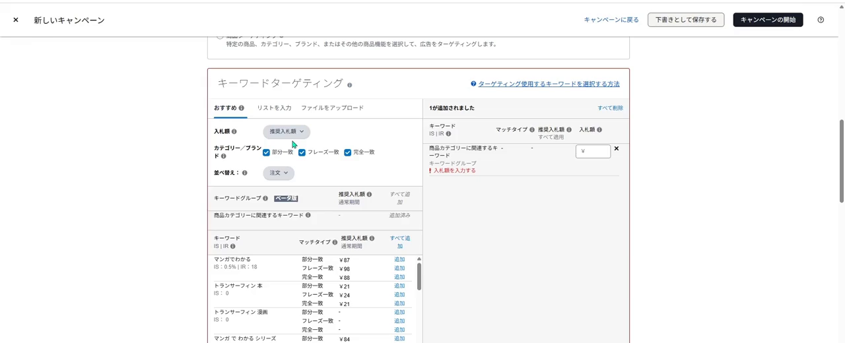Switch to the ファイルをアップロード tab
The image size is (845, 343).
[332, 108]
